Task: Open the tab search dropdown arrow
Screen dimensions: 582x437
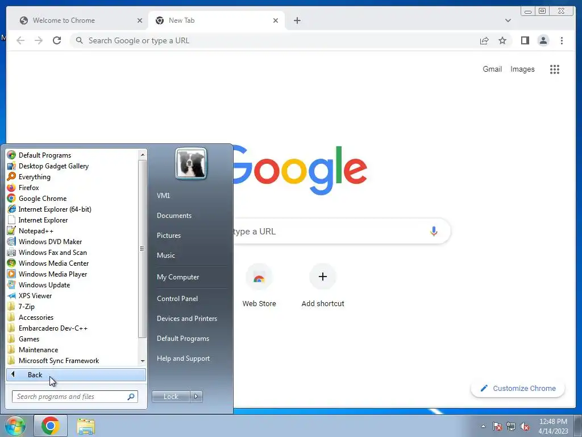Action: coord(508,20)
